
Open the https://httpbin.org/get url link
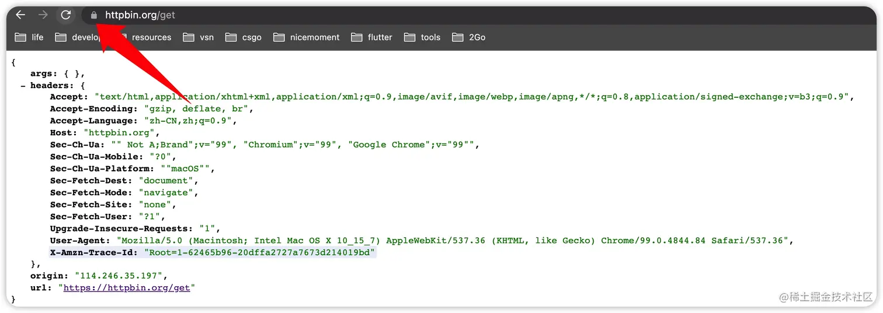coord(127,288)
